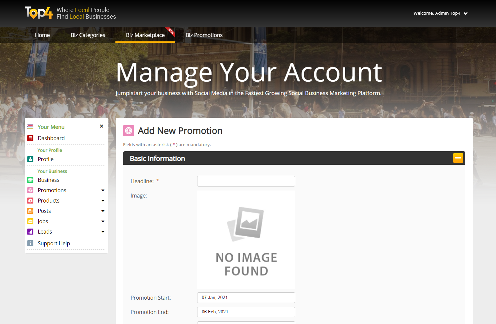Click the pink Promotions sidebar icon

(30, 190)
